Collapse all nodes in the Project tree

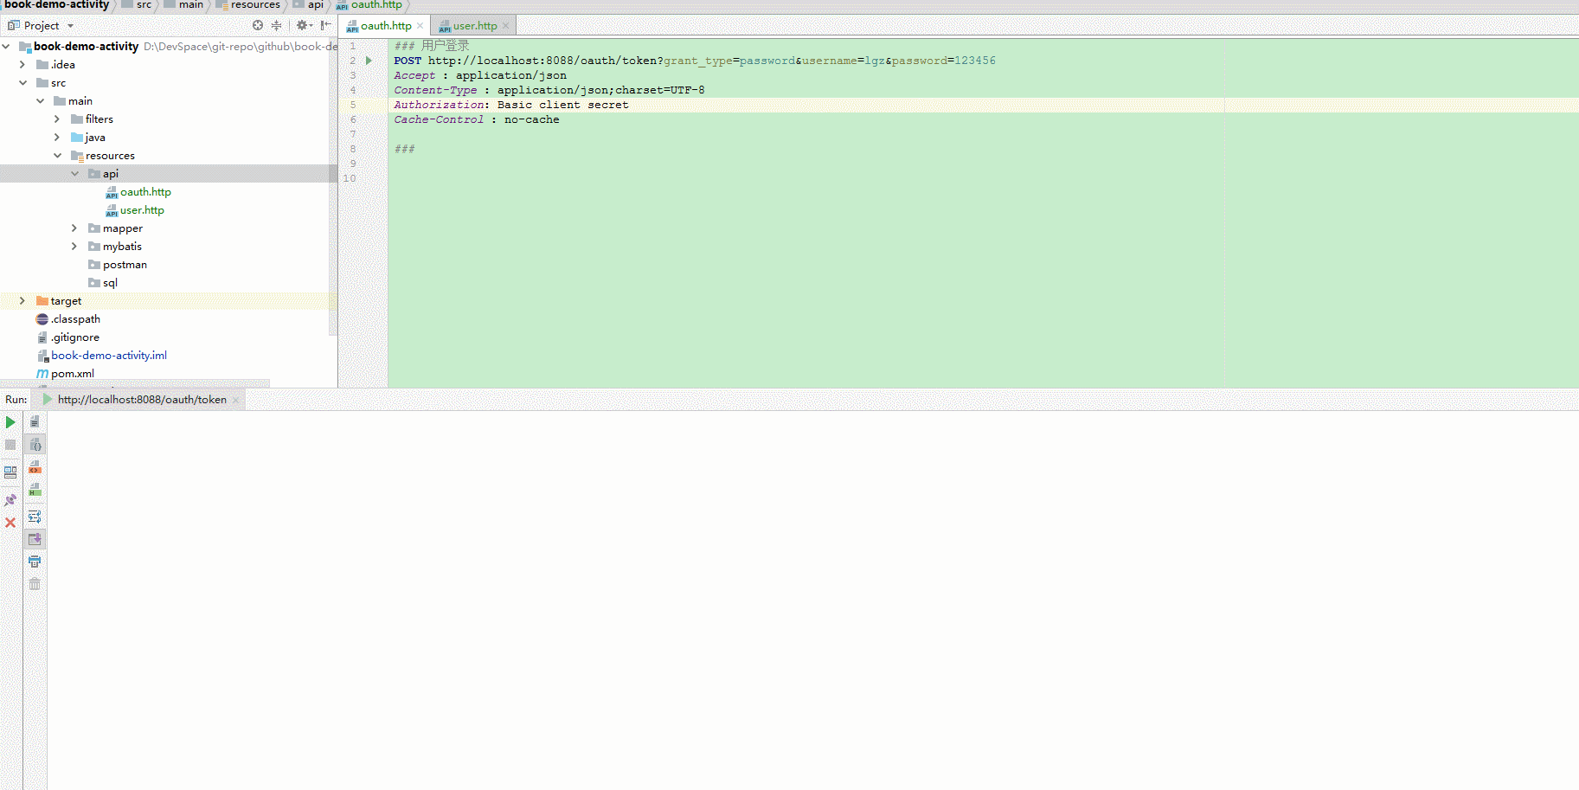coord(277,25)
